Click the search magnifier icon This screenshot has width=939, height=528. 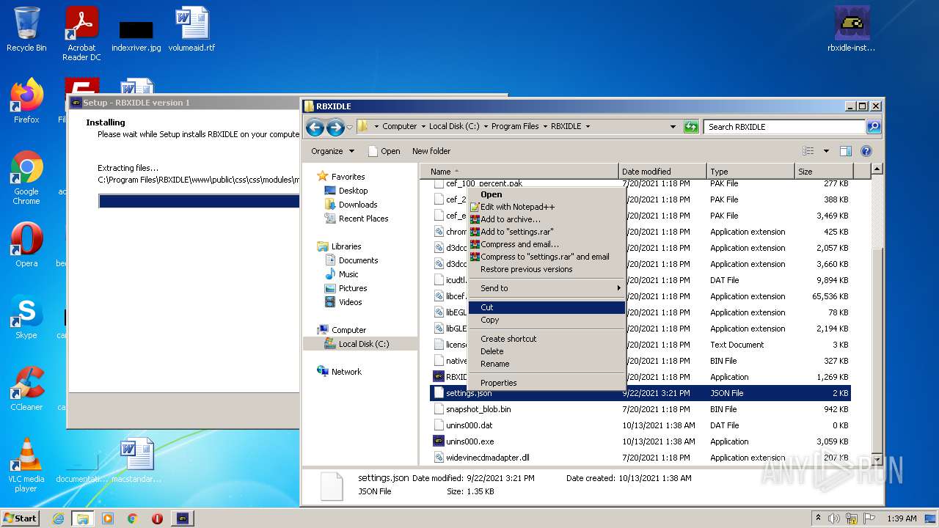coord(873,126)
